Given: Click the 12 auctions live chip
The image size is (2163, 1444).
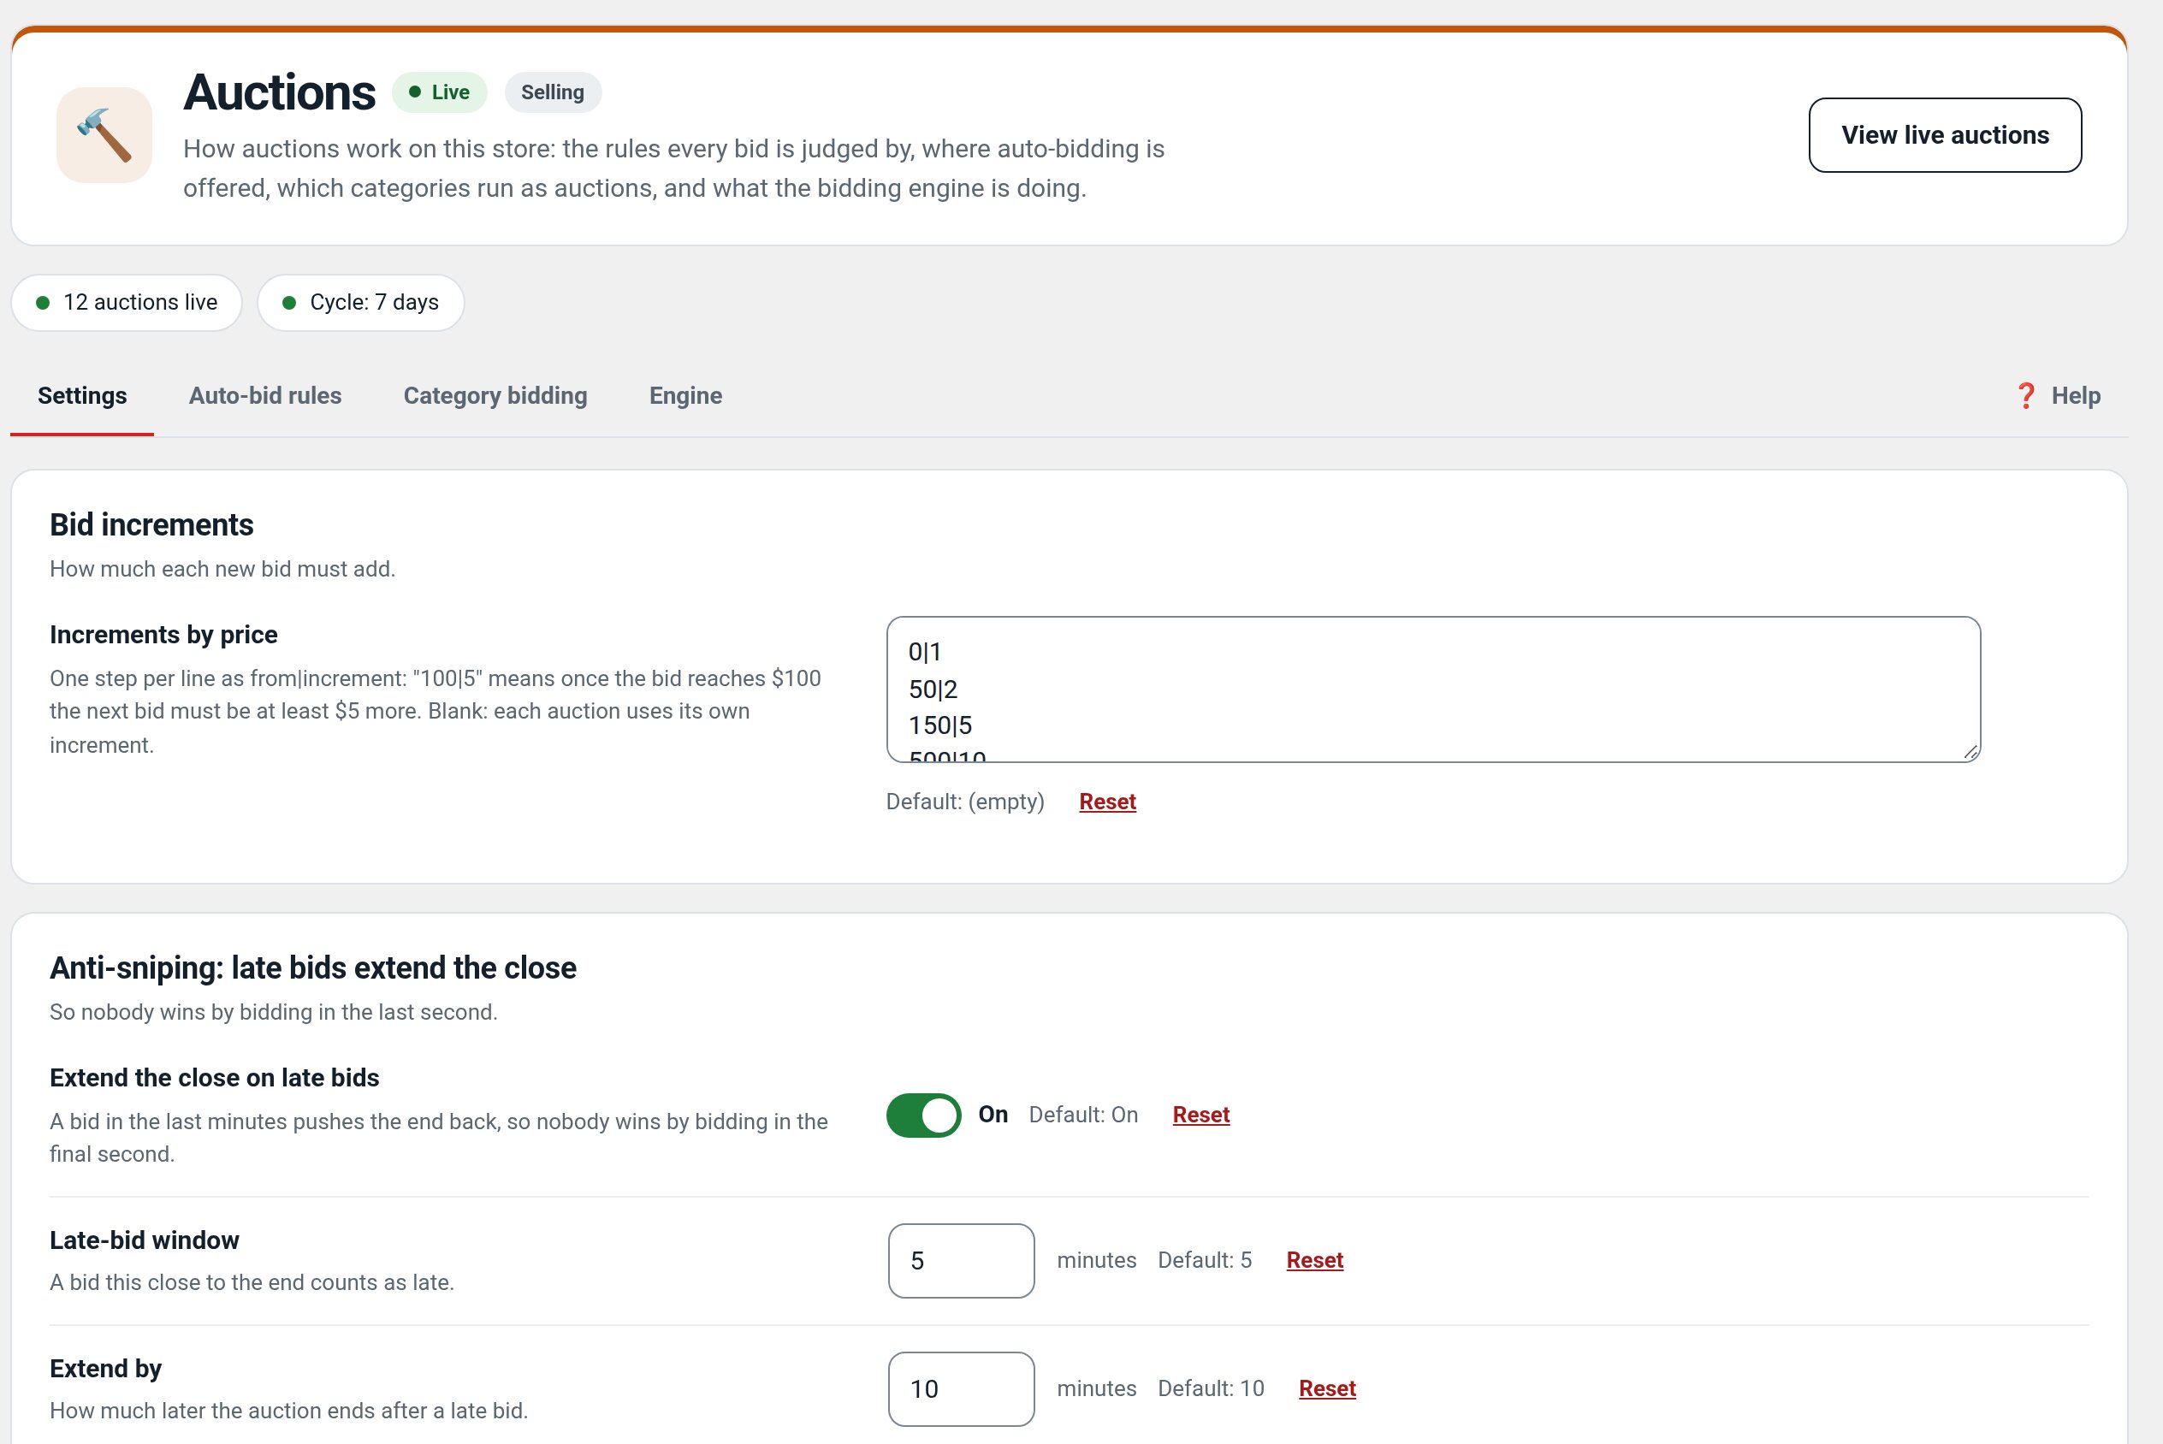Looking at the screenshot, I should tap(127, 302).
